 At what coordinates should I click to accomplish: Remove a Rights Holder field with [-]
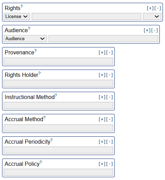click(110, 75)
